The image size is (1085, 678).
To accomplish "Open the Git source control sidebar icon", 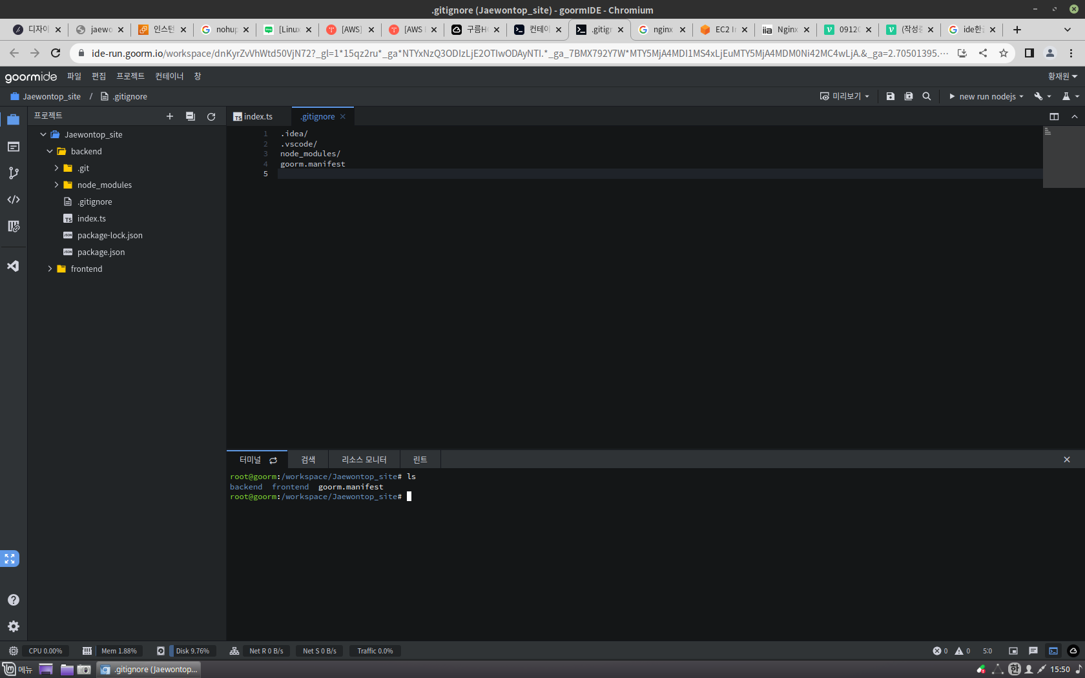I will 14,173.
